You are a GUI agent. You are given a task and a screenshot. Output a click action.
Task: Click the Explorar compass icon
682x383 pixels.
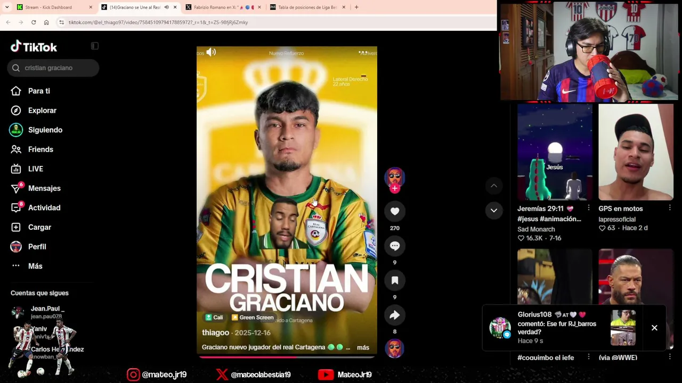16,111
